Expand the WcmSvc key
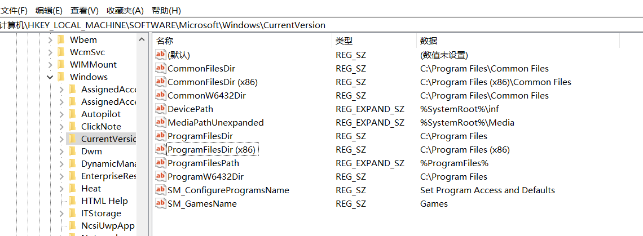Viewport: 643px width, 236px height. [x=50, y=52]
